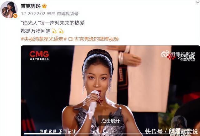Click the 快传号 watermark text

154,131
